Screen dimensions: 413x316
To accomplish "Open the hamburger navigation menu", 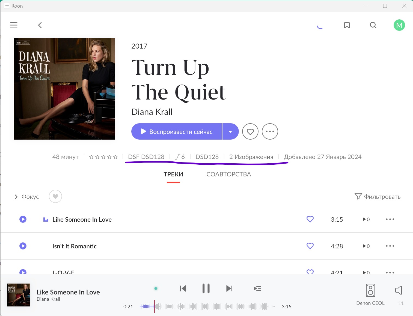I will click(14, 25).
